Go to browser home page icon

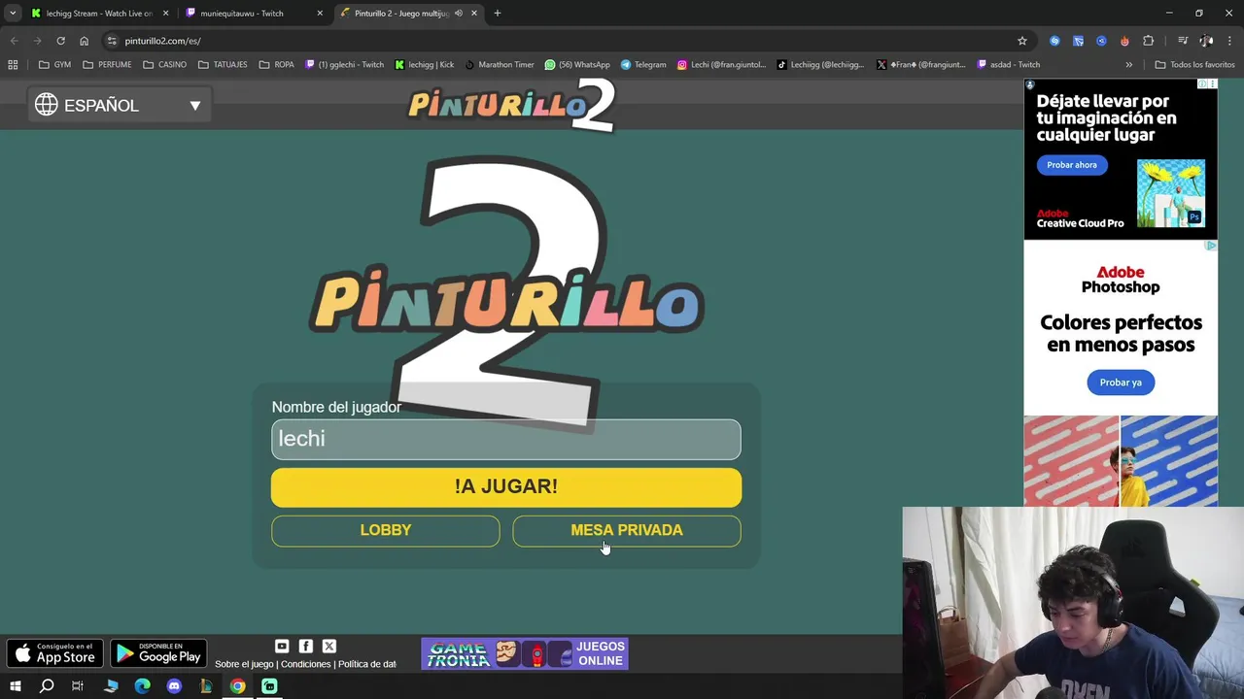(84, 41)
